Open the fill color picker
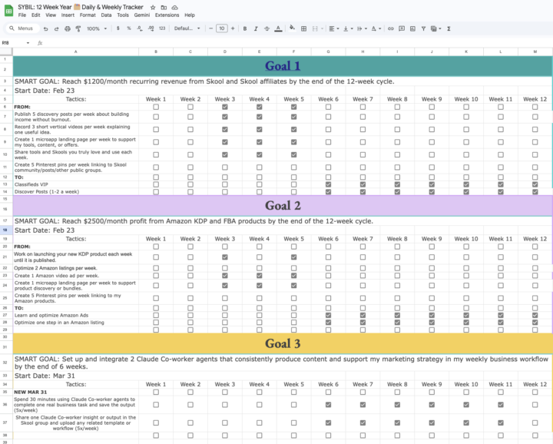The width and height of the screenshot is (553, 444). (292, 28)
